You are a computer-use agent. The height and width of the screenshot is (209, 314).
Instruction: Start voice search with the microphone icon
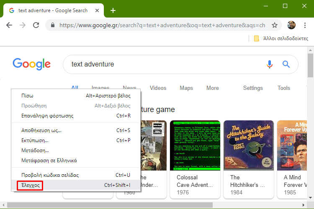[x=270, y=64]
